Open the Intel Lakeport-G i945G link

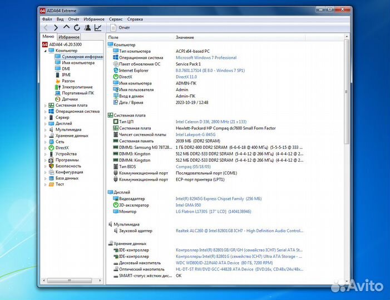pyautogui.click(x=195, y=134)
